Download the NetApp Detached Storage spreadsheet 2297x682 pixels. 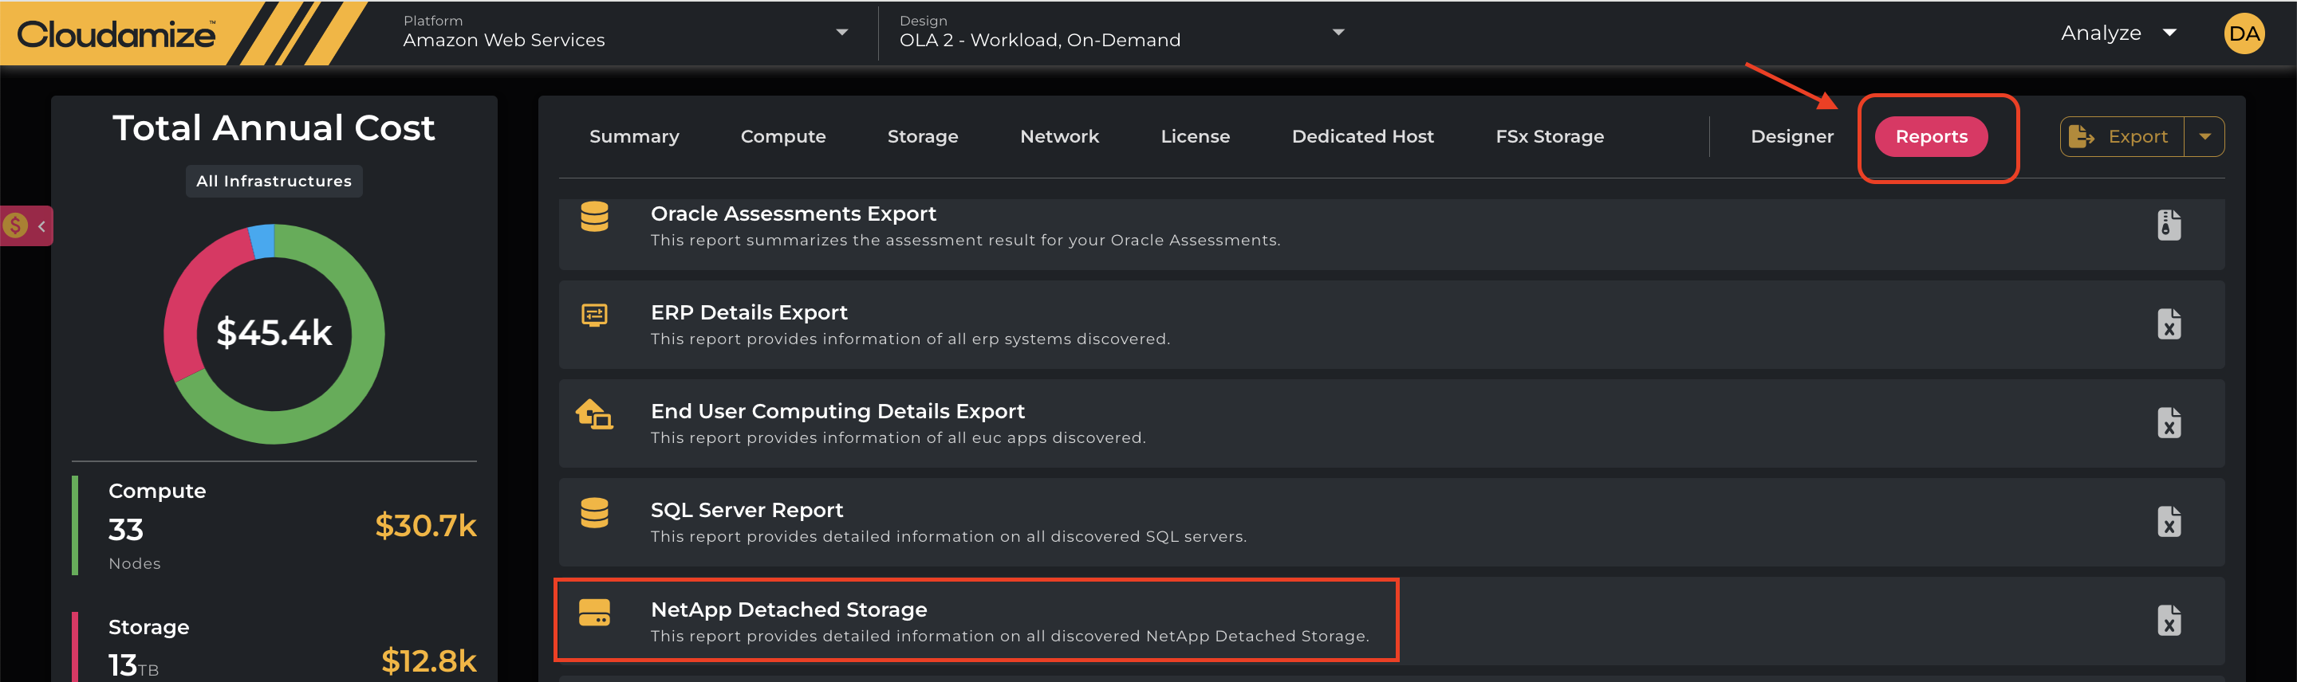click(2169, 621)
